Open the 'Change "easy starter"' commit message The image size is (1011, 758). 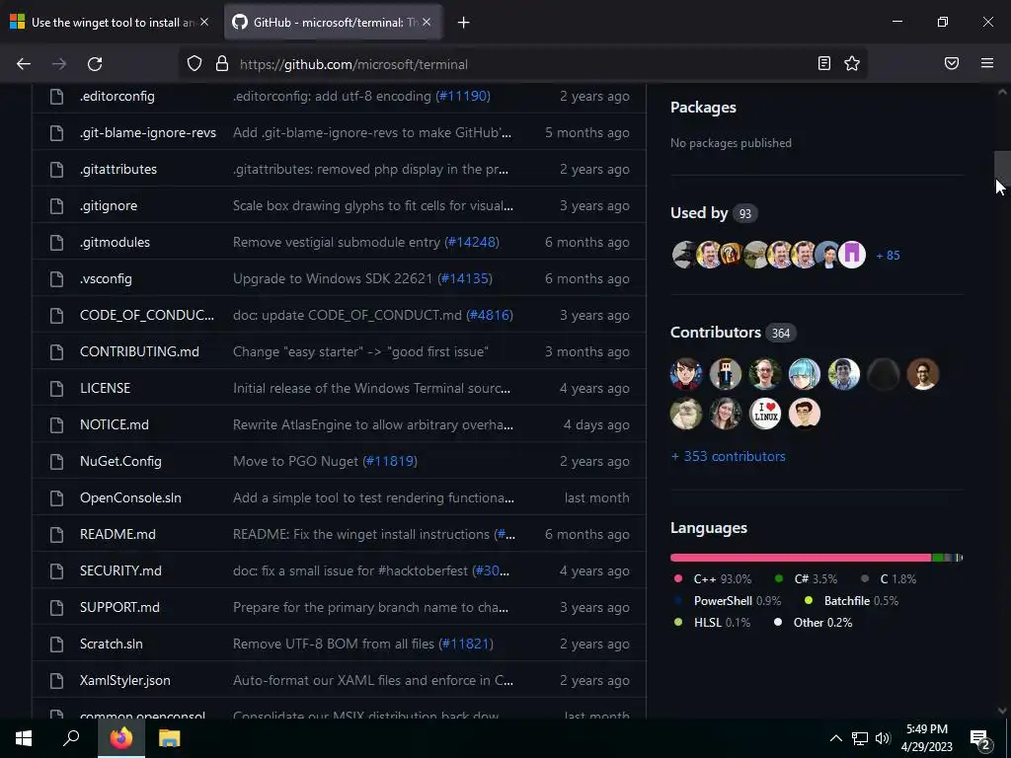point(360,352)
